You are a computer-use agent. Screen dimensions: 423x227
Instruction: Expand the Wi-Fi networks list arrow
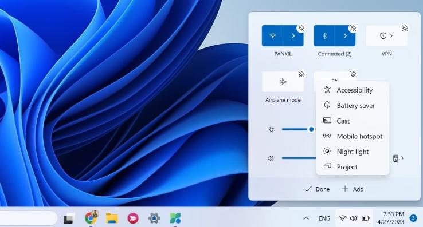point(293,36)
